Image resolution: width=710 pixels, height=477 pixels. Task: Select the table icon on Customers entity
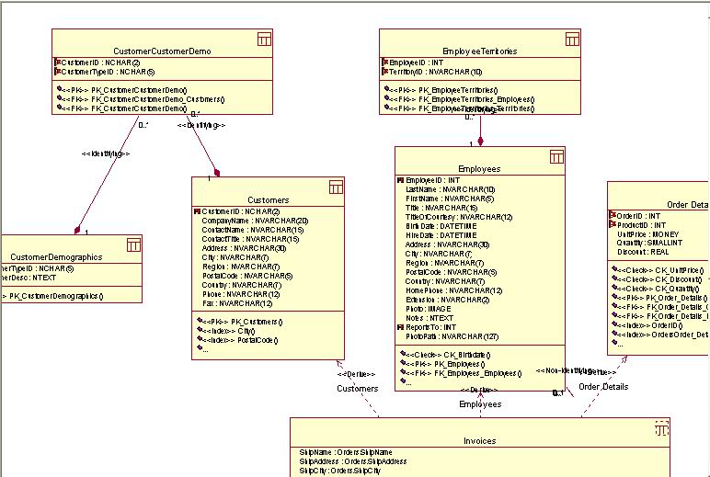[336, 187]
